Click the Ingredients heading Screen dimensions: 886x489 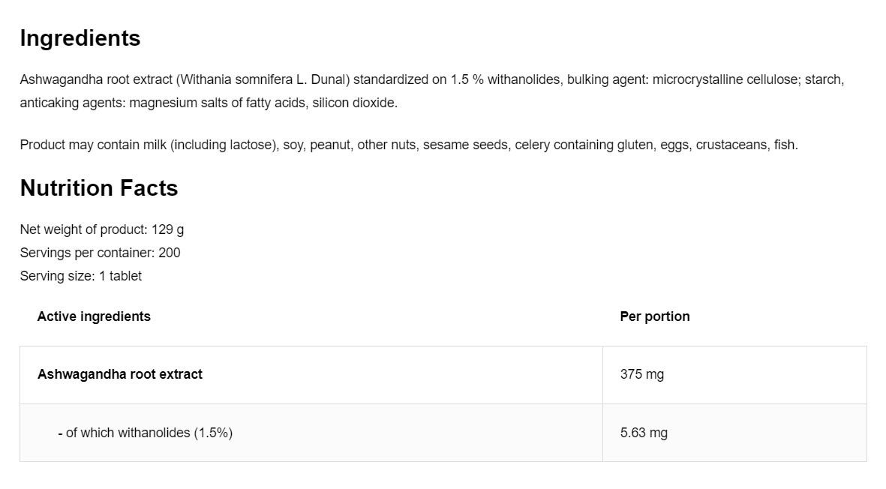[x=80, y=38]
